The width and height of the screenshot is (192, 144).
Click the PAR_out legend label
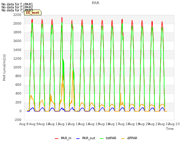(89, 138)
